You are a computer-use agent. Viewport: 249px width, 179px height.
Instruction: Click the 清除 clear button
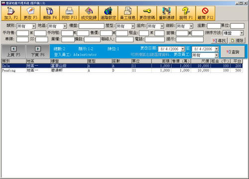click(237, 41)
